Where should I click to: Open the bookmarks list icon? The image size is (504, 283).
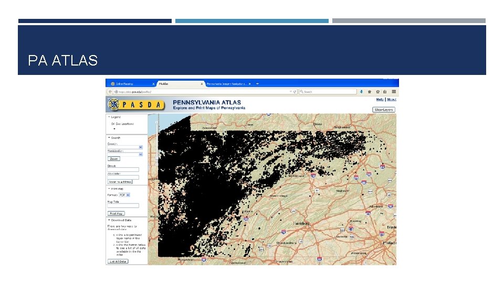pyautogui.click(x=385, y=92)
